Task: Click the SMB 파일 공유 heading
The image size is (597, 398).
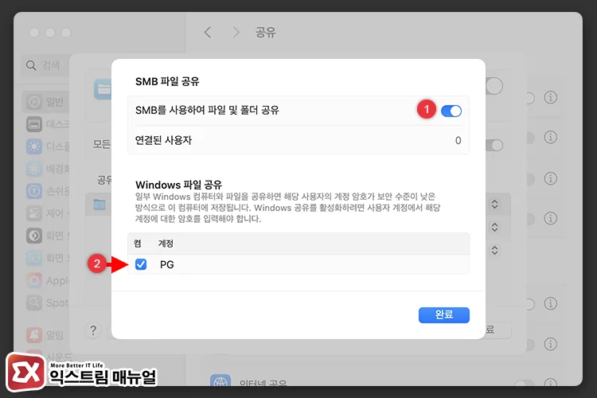Action: 167,81
